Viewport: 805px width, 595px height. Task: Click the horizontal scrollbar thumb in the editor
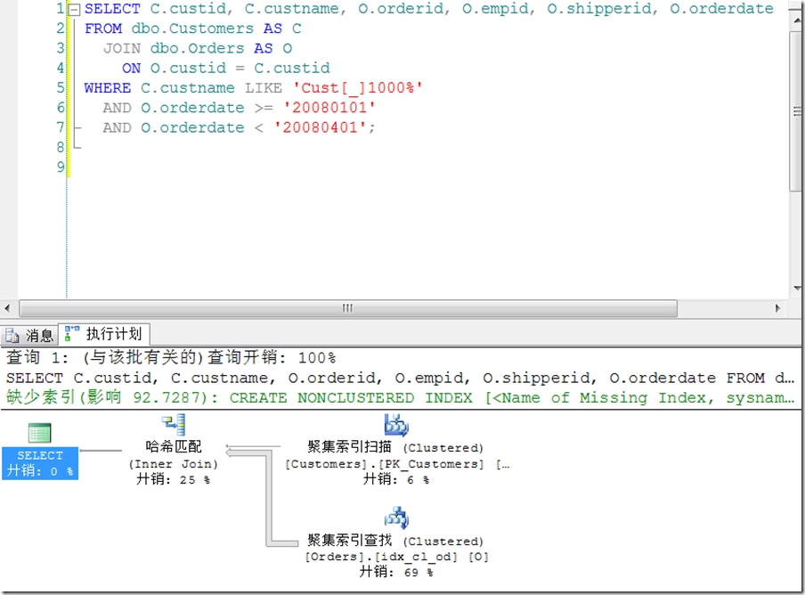pyautogui.click(x=348, y=308)
